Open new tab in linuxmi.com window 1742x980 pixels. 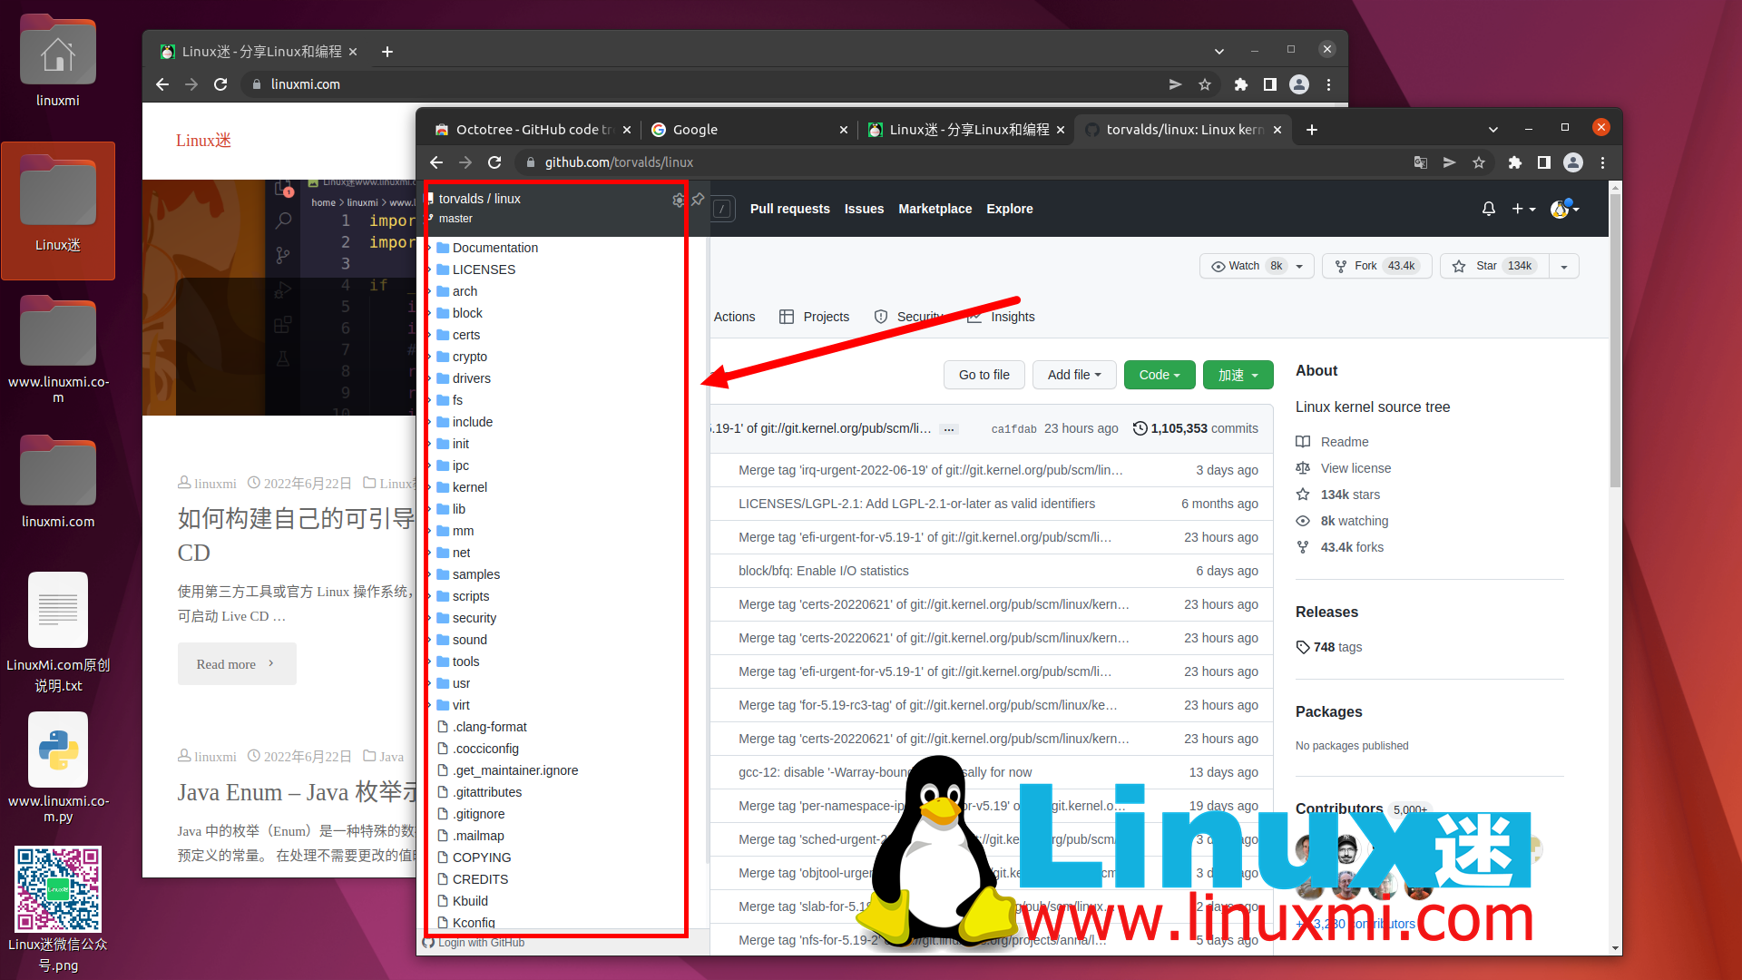387,52
